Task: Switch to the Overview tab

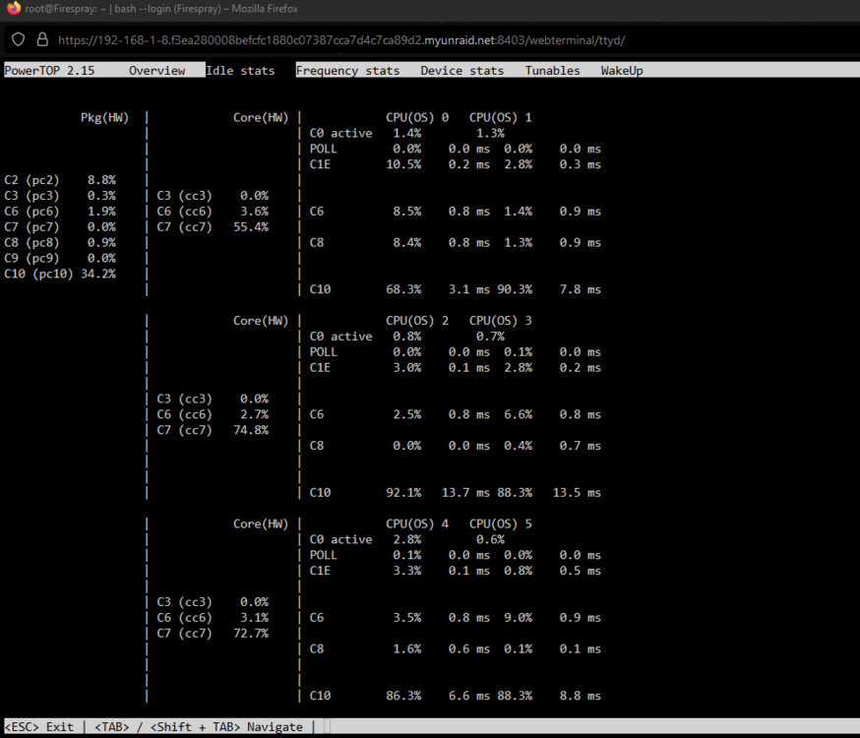Action: point(156,70)
